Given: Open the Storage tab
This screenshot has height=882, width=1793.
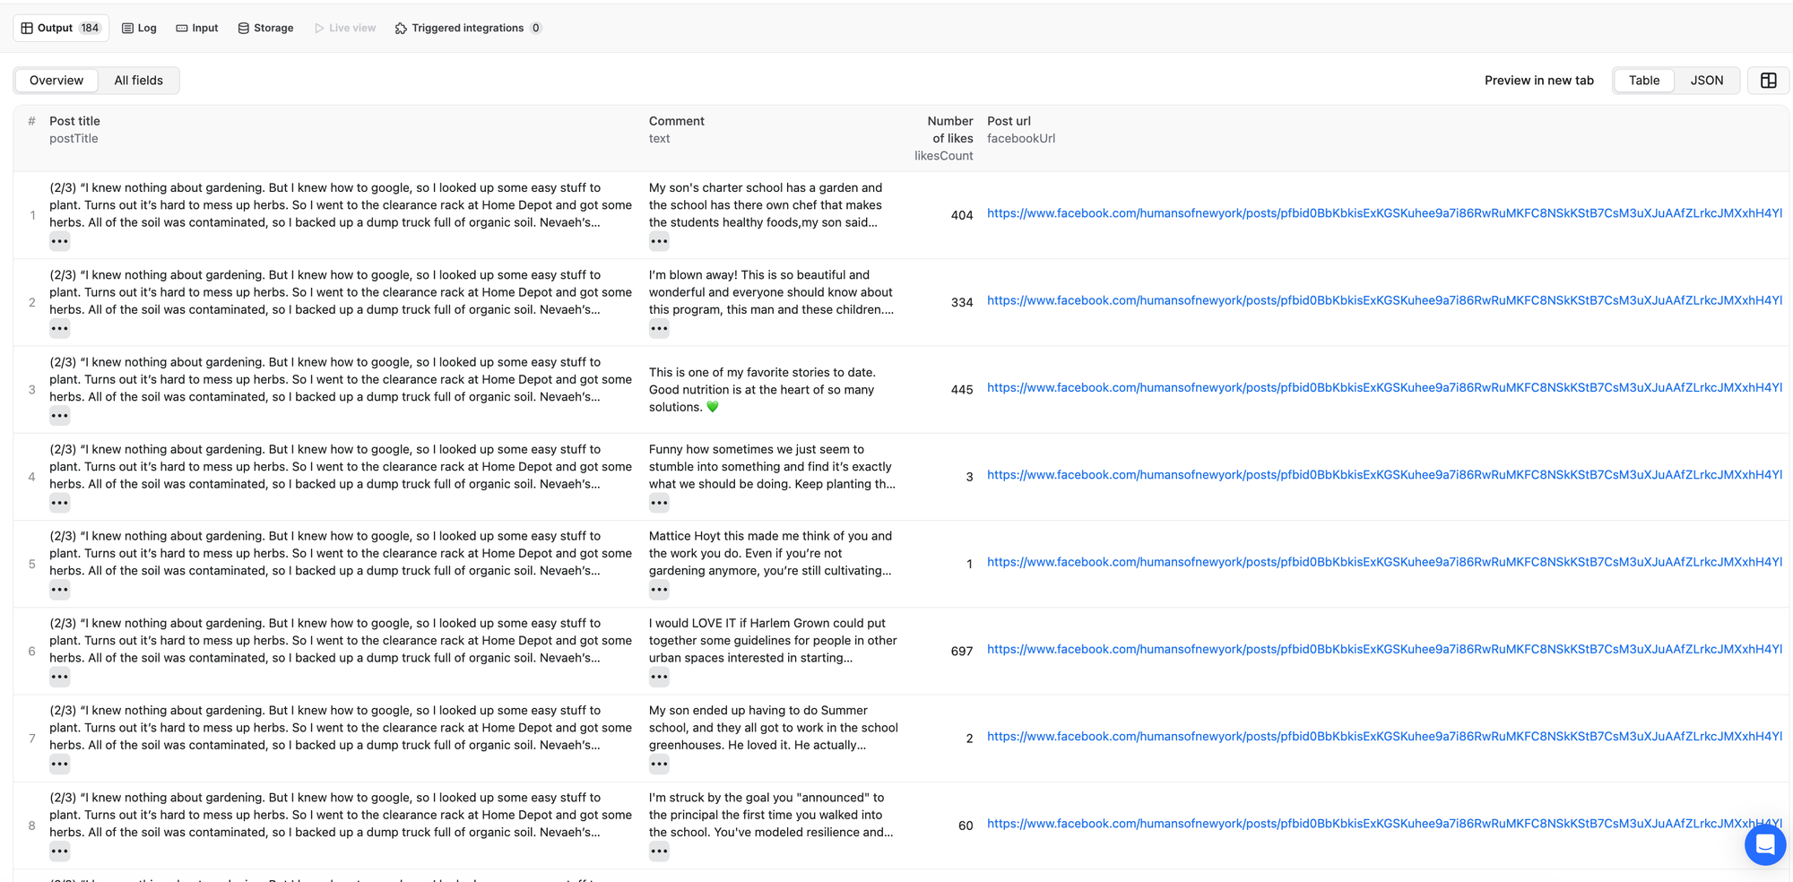Looking at the screenshot, I should pyautogui.click(x=265, y=28).
